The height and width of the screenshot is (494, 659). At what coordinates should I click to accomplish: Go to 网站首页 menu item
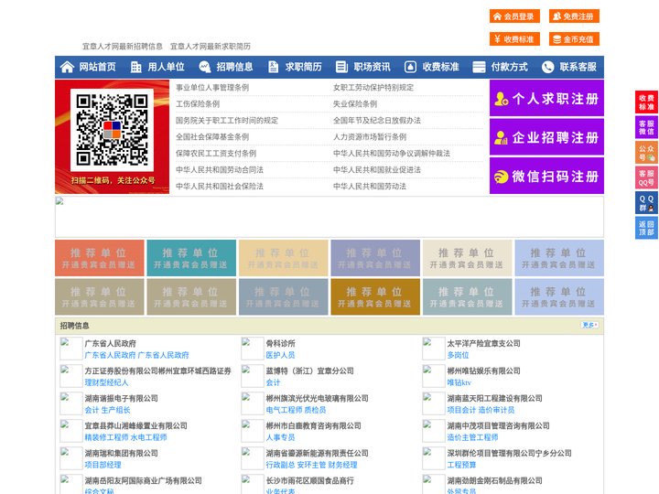tap(97, 67)
